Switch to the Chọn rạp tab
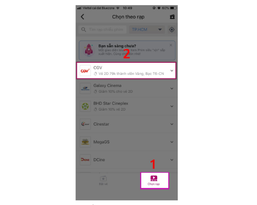 click(x=154, y=181)
